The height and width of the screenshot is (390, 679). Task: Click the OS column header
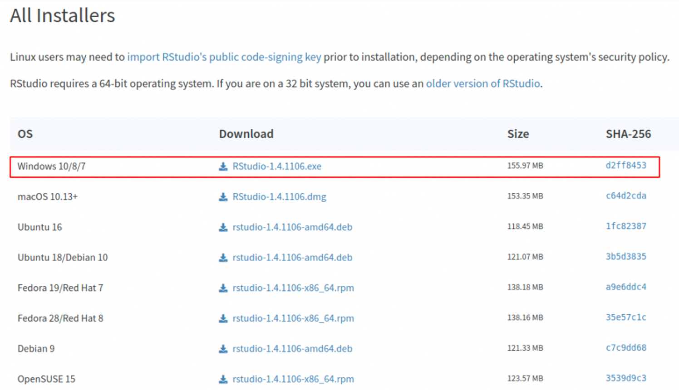(x=25, y=134)
